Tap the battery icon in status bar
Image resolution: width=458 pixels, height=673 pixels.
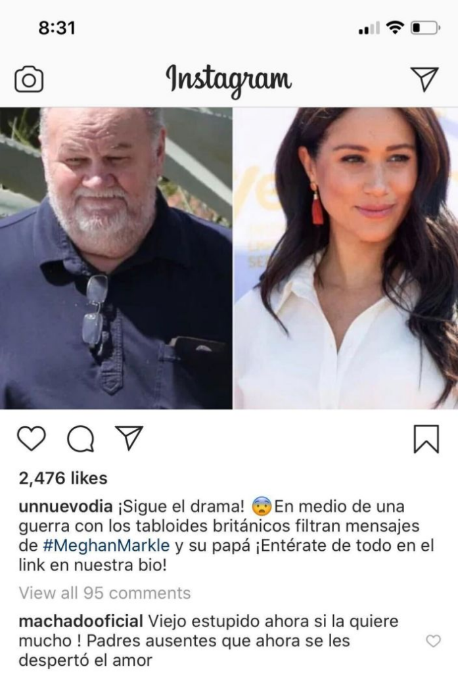[425, 28]
